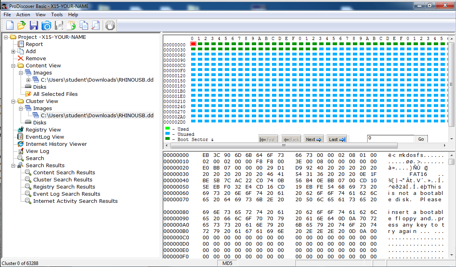Open the Action menu
Viewport: 456px width, 267px height.
[x=23, y=15]
